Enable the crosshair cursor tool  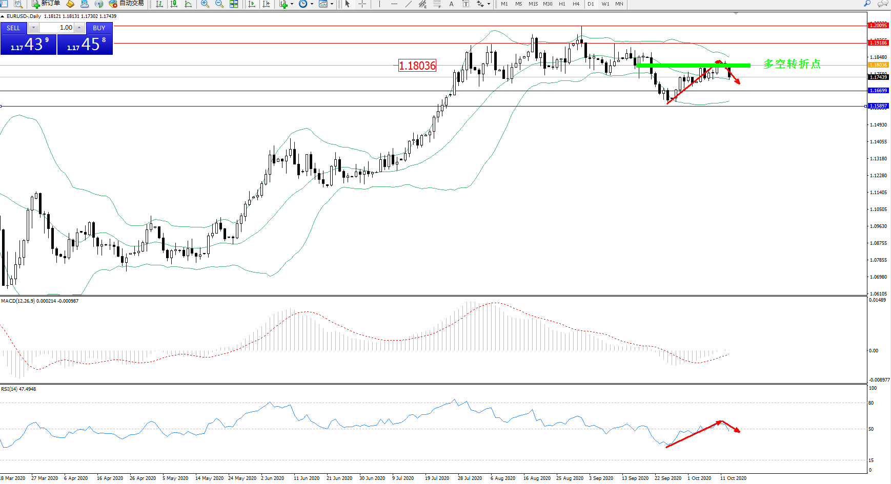coord(362,4)
